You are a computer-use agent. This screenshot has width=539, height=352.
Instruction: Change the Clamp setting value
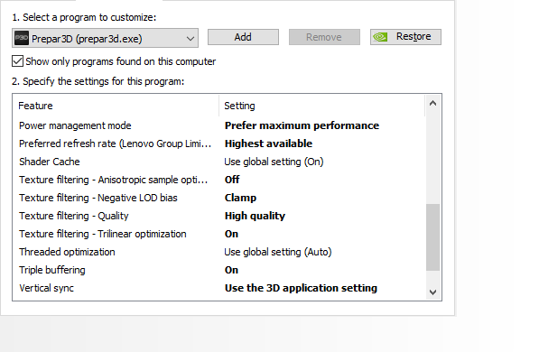[241, 198]
